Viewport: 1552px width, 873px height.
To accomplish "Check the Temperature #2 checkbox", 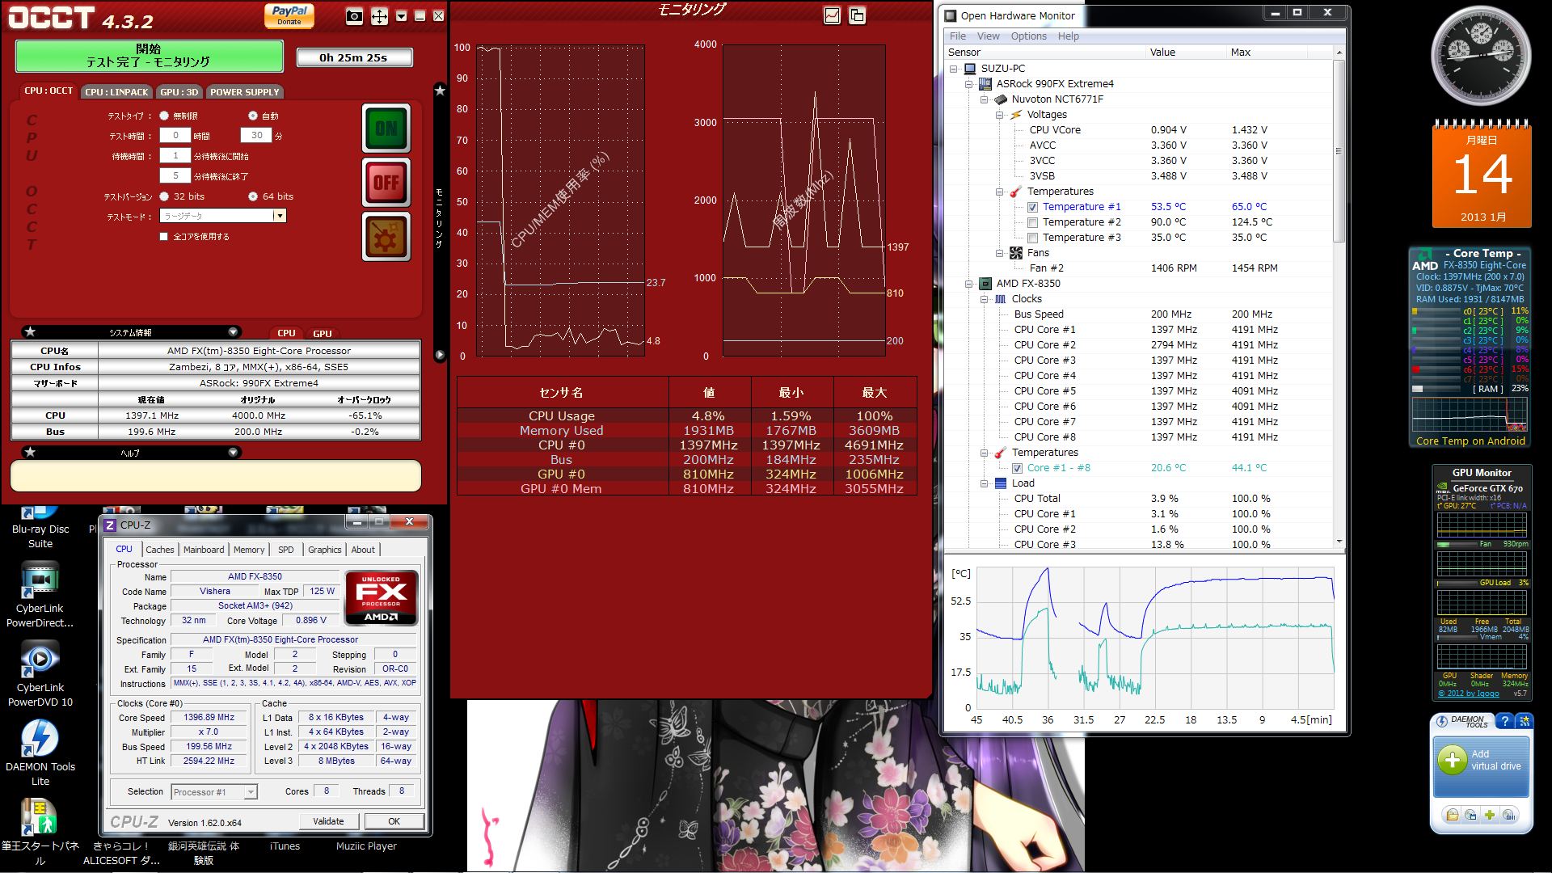I will 1032,222.
